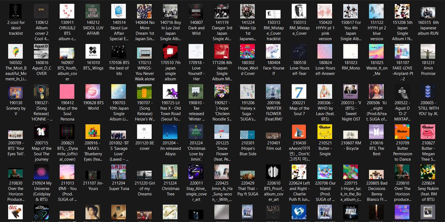Image resolution: width=445 pixels, height=222 pixels.
Task: Click the "190628 BTS World" file name
Action: (x=93, y=106)
